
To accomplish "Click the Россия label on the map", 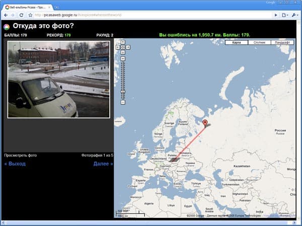I will click(280, 130).
